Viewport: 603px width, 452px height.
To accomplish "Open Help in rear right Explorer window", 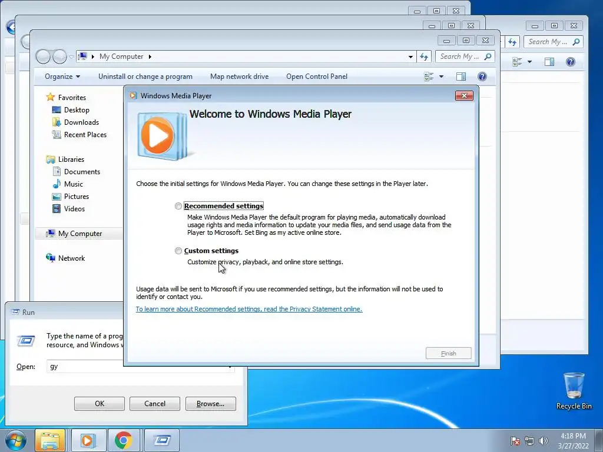I will [x=570, y=61].
